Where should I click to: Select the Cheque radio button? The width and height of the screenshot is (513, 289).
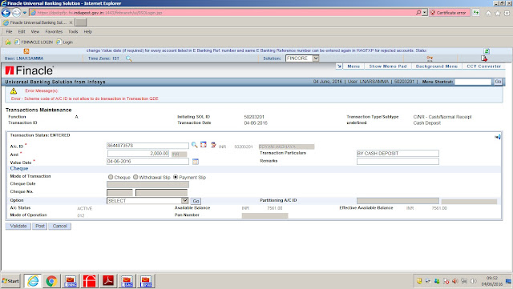click(x=111, y=177)
